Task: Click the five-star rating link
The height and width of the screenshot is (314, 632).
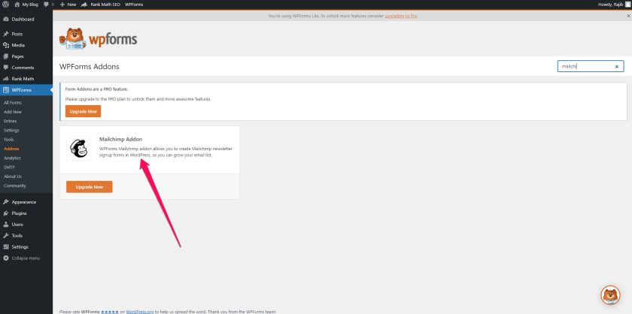Action: pos(110,312)
